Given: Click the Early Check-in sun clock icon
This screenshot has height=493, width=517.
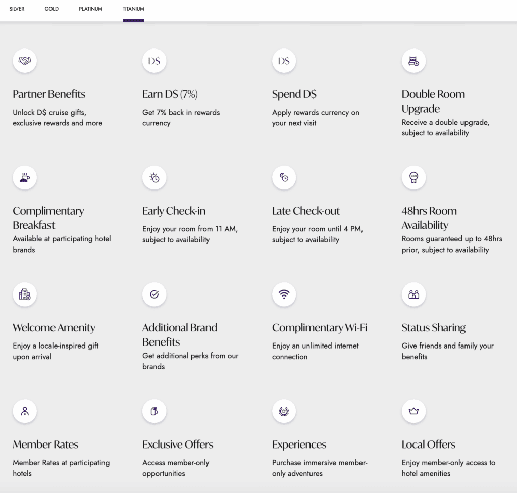Looking at the screenshot, I should tap(154, 177).
